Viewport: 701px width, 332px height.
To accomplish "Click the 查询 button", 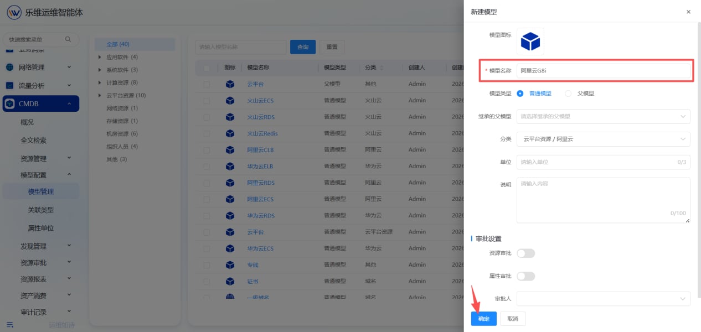I will coord(303,47).
